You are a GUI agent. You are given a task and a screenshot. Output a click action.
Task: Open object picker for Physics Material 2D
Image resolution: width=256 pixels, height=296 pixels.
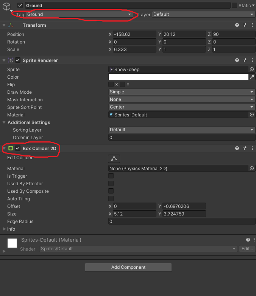click(252, 168)
